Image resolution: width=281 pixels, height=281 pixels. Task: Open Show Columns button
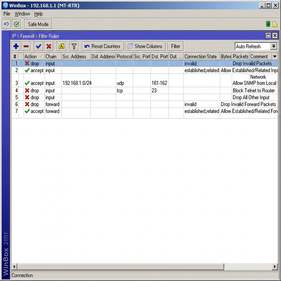(145, 46)
